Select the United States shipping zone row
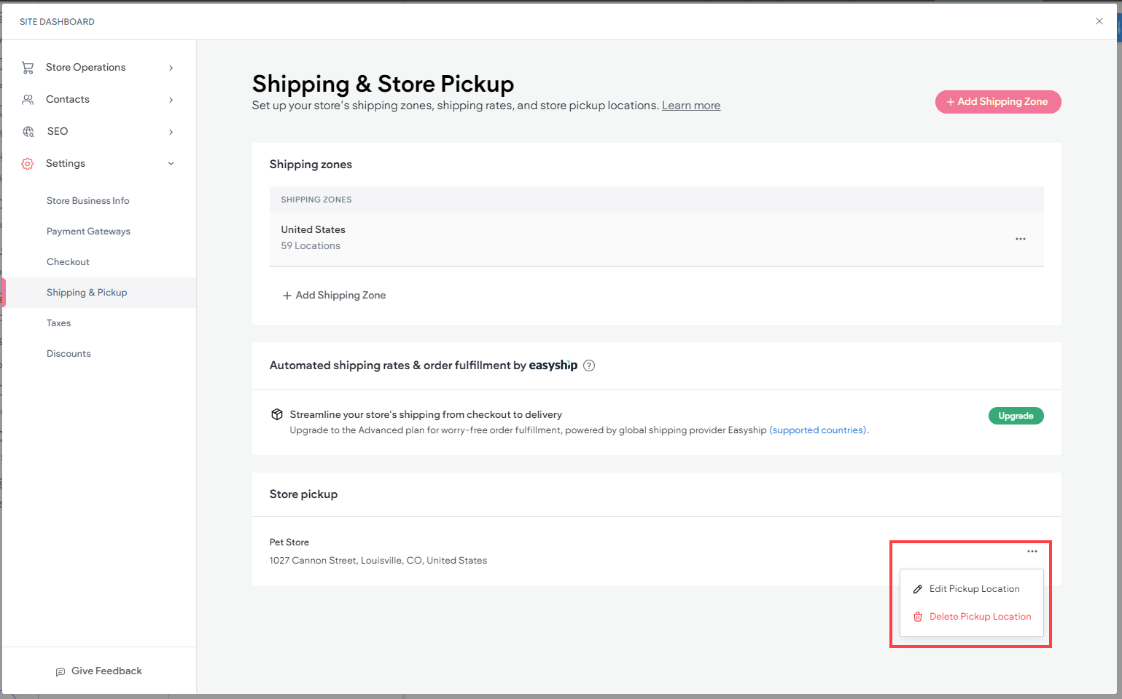Viewport: 1122px width, 699px height. coord(313,229)
